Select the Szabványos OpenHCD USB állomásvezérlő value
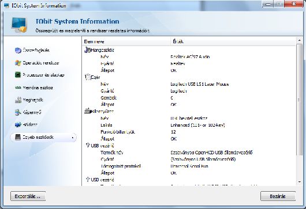 [x=211, y=152]
